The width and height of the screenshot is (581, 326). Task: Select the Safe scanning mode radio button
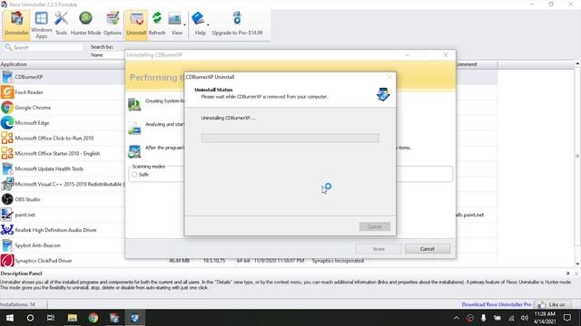[x=134, y=175]
